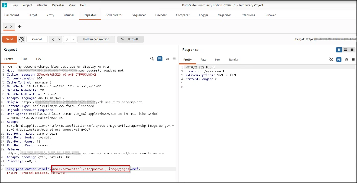Toggle word wrap icon in Response panel
Image resolution: width=357 pixels, height=183 pixels.
339,59
